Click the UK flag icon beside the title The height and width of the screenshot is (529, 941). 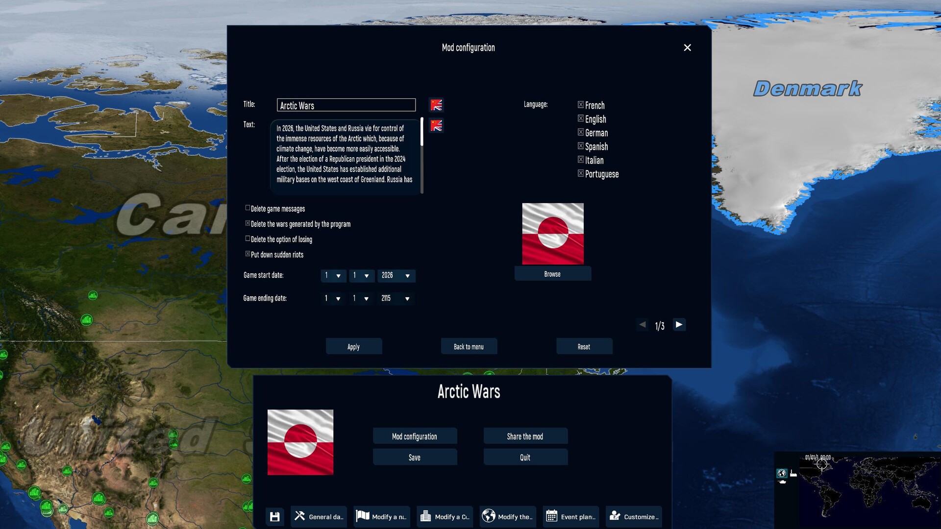436,105
